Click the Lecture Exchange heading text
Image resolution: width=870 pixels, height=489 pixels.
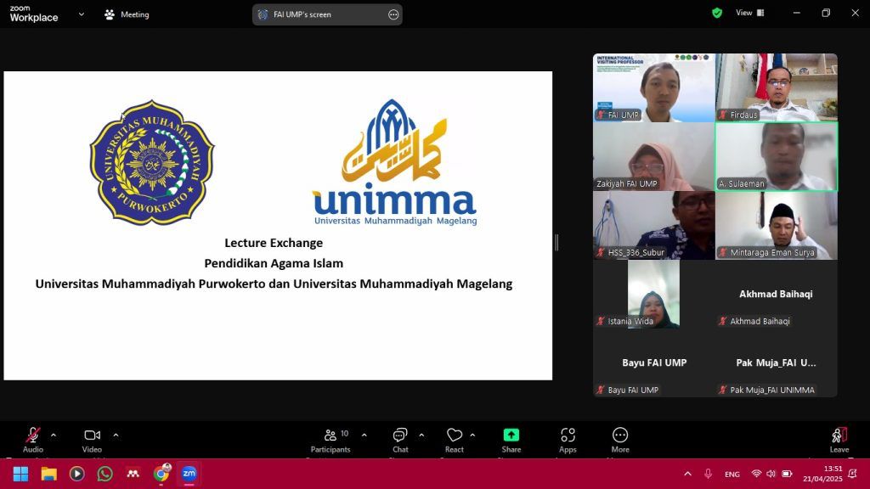coord(274,243)
